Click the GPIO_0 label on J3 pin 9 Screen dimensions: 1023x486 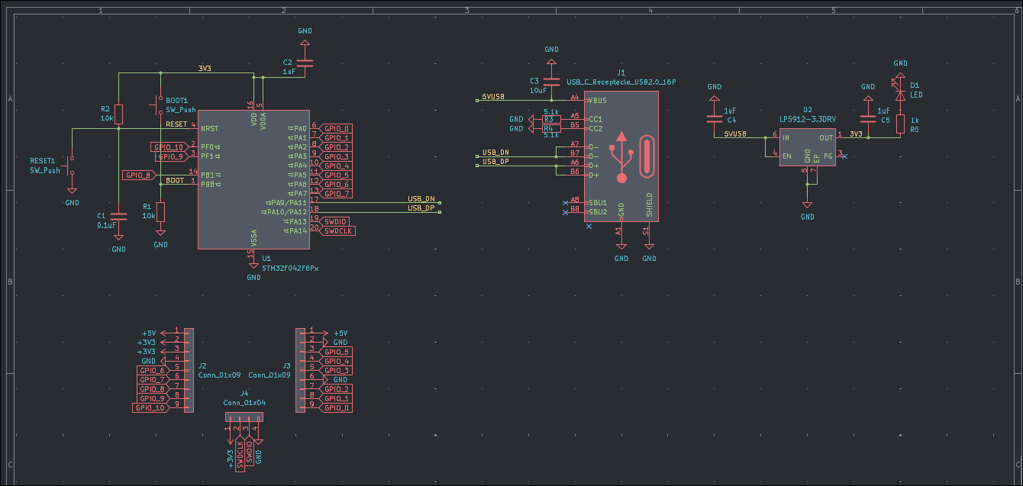click(x=336, y=407)
